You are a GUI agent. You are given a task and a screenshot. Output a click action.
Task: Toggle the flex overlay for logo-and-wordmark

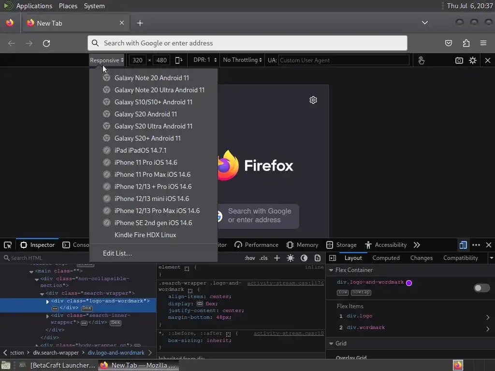tap(482, 288)
